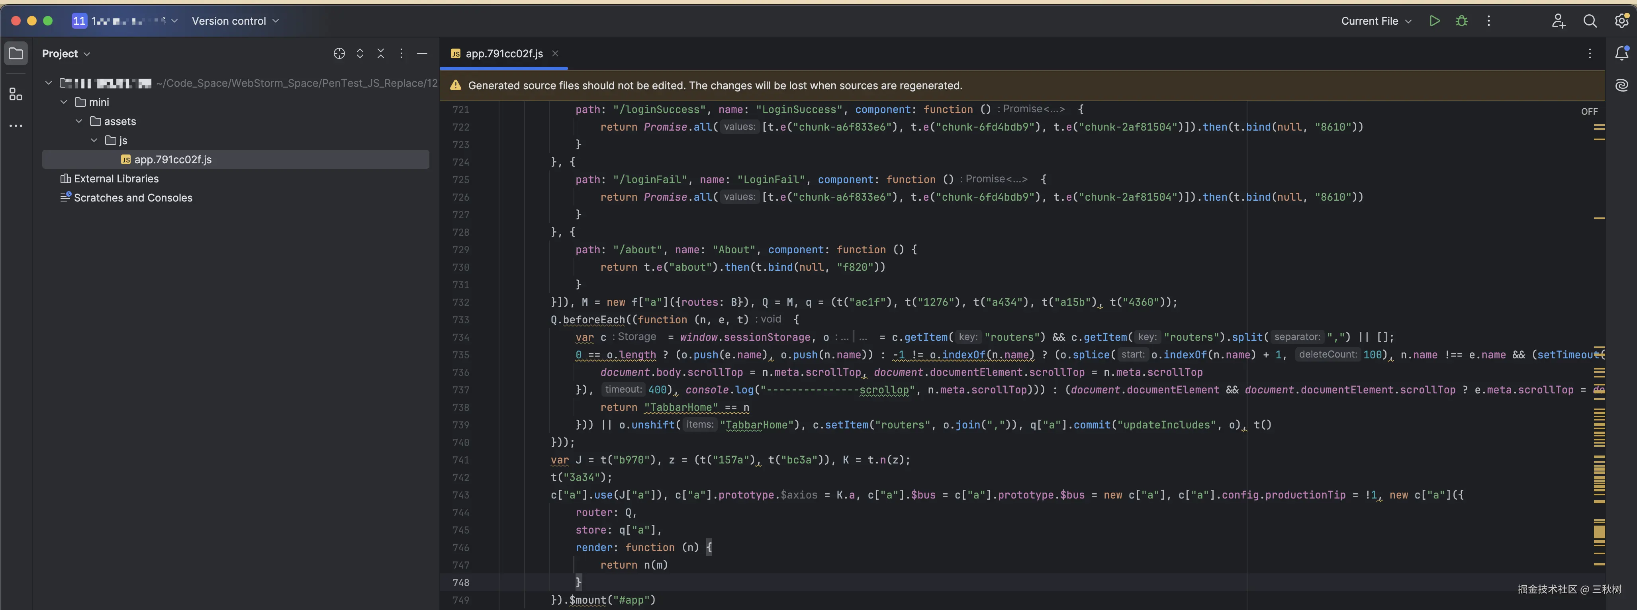This screenshot has width=1637, height=610.
Task: Open Search Everywhere magnifier icon
Action: click(1590, 21)
